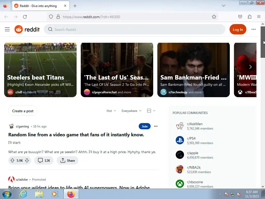Screen dimensions: 265x199
Task: List all tabs with dropdown chevron
Action: [223, 6]
